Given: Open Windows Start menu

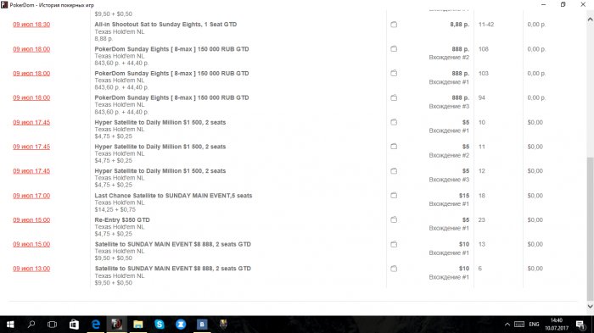Looking at the screenshot, I should coord(10,325).
